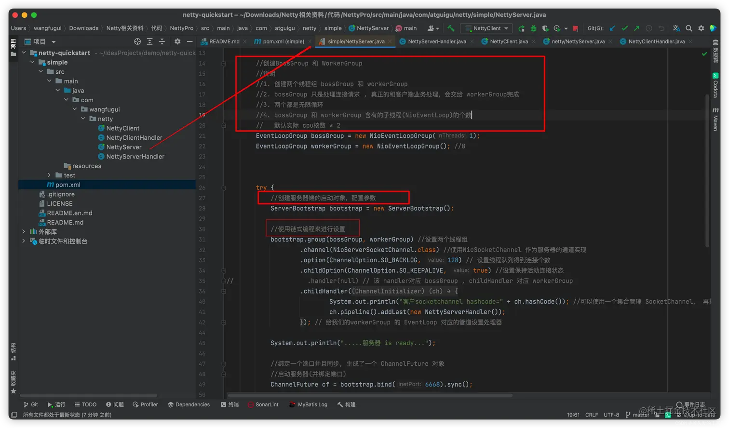Click Select Opened File crosshair icon

(137, 41)
